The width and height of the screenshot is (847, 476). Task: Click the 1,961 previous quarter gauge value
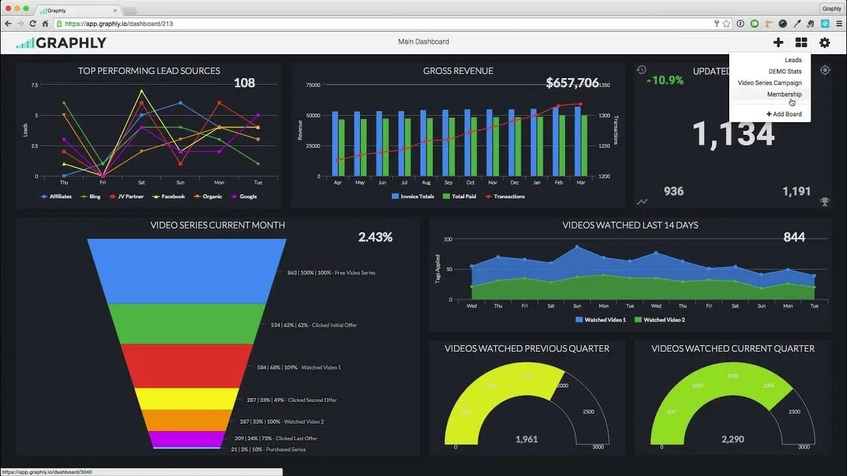pos(527,439)
